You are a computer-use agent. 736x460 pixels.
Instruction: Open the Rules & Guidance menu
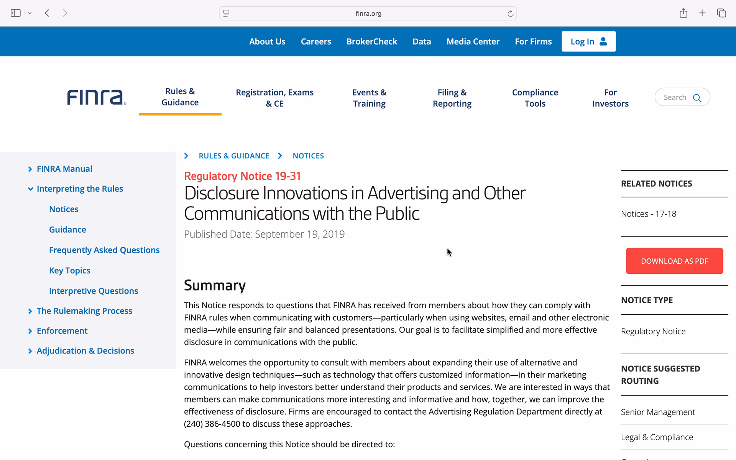tap(180, 97)
